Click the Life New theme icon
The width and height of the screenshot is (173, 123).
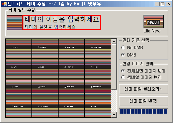(x=154, y=21)
